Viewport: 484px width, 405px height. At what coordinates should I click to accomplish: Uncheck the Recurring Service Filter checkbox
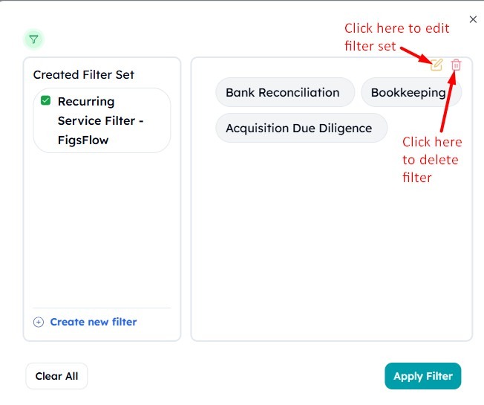pyautogui.click(x=46, y=100)
